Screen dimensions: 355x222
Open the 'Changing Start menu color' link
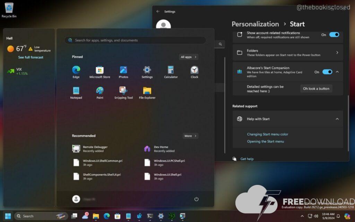(267, 134)
